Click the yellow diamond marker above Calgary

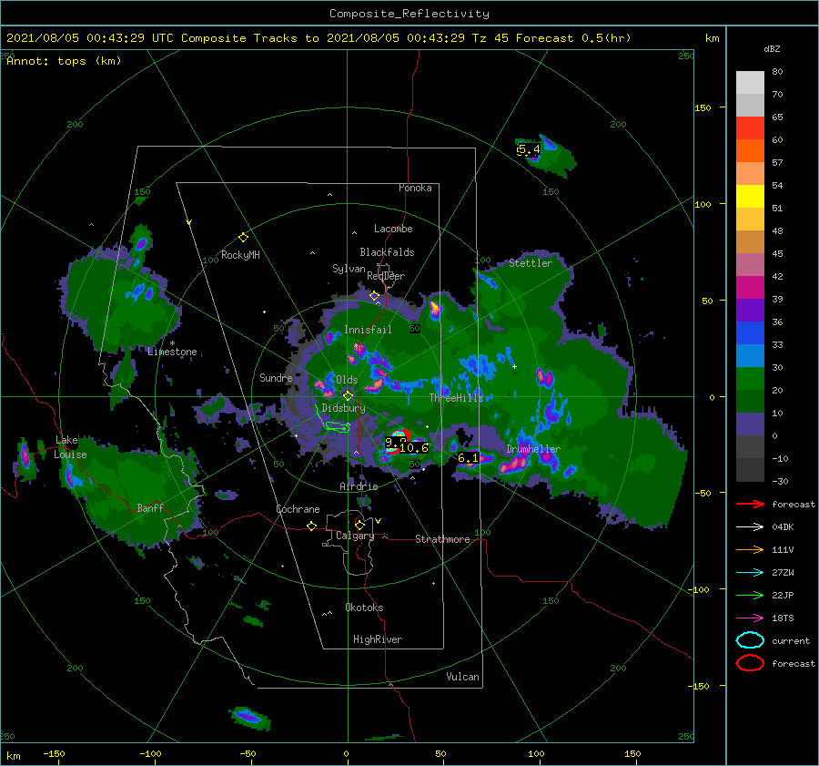pos(359,525)
